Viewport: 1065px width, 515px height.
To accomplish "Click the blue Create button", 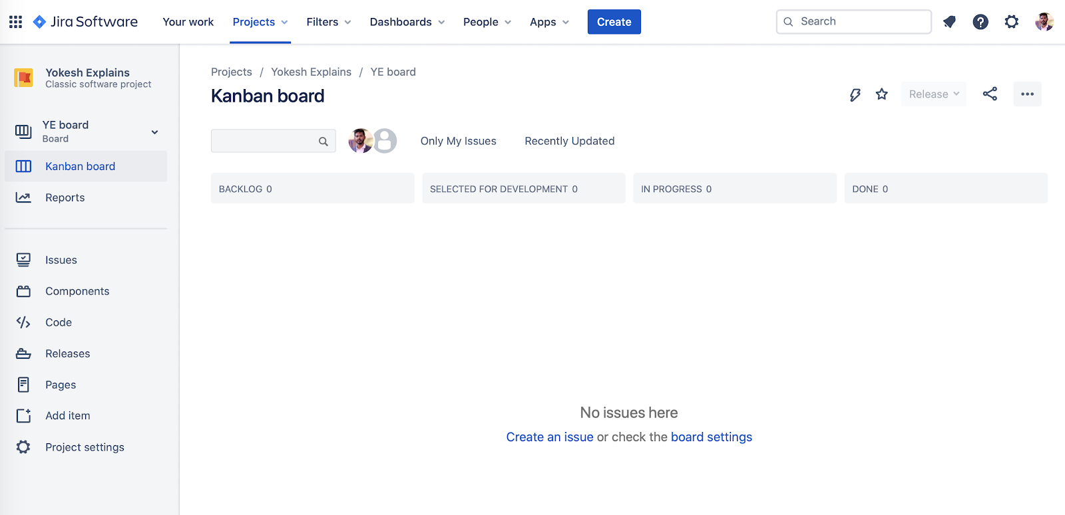I will click(x=614, y=22).
